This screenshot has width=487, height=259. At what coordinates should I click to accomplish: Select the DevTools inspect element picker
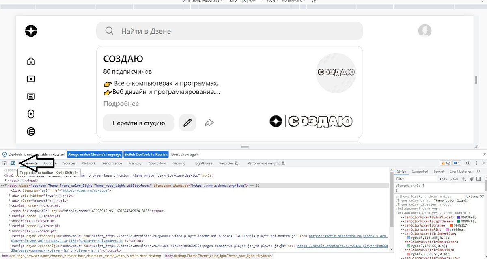click(x=4, y=163)
